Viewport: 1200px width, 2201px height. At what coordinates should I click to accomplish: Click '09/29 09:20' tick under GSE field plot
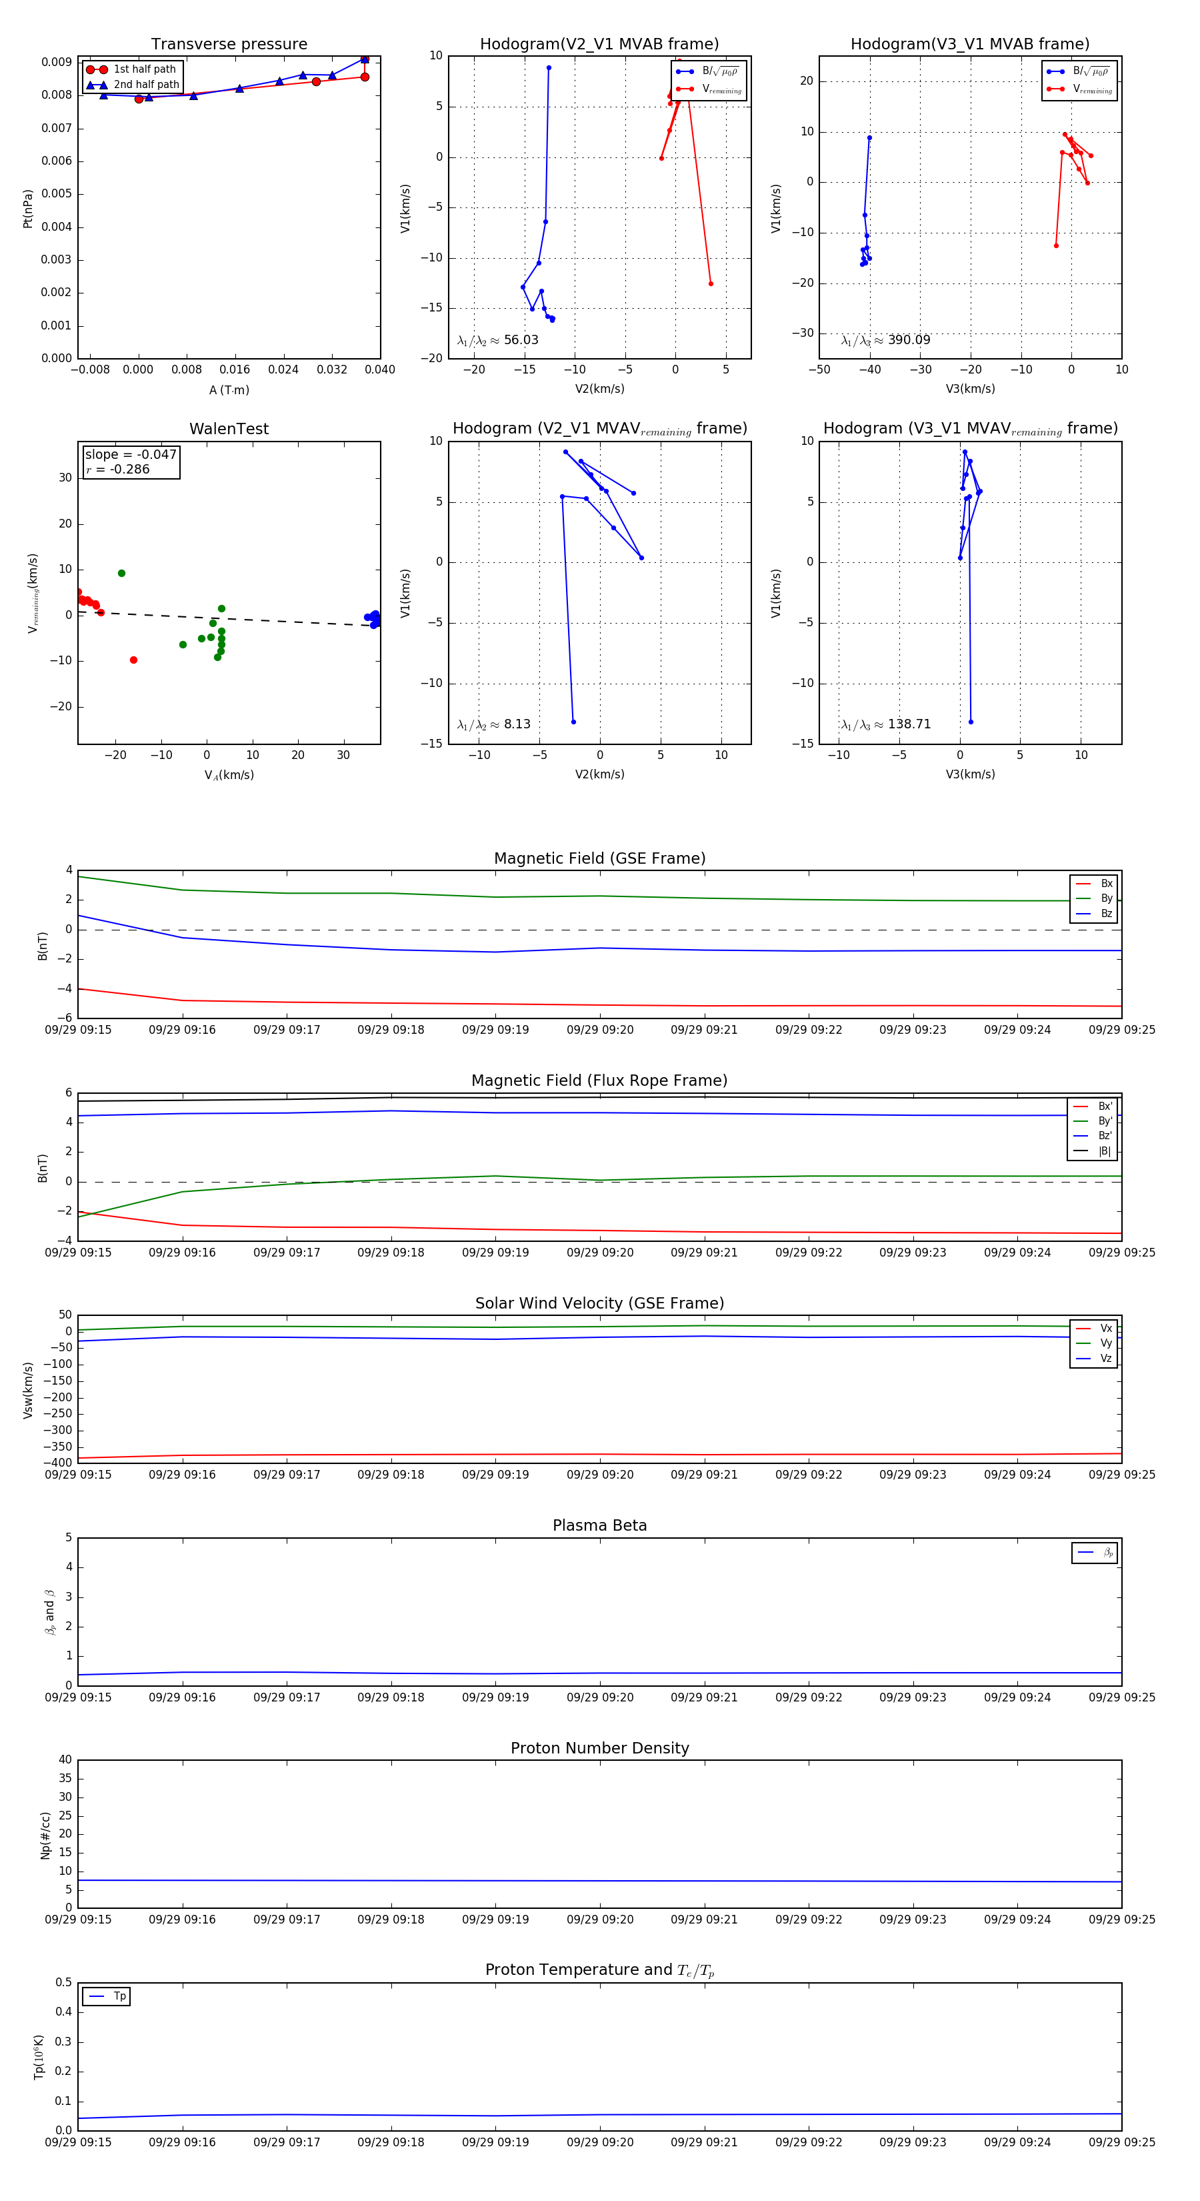[599, 1030]
